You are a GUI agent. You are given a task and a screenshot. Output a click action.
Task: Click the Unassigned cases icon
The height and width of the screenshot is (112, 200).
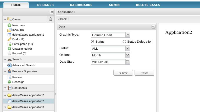pos(9,49)
